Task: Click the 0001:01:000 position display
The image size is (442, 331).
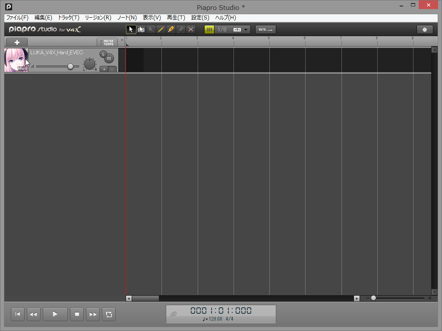Action: 221,310
